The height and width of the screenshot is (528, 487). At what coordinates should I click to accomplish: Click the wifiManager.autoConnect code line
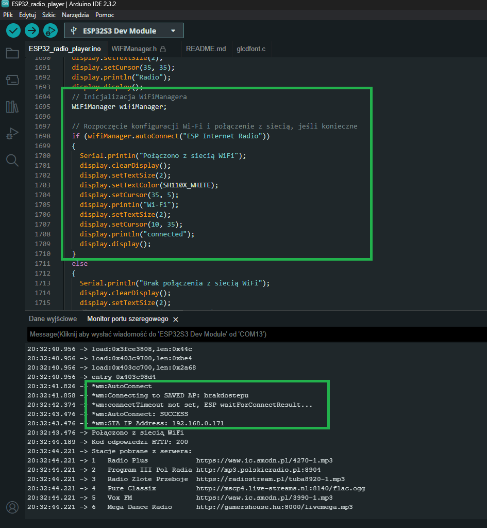(x=171, y=136)
